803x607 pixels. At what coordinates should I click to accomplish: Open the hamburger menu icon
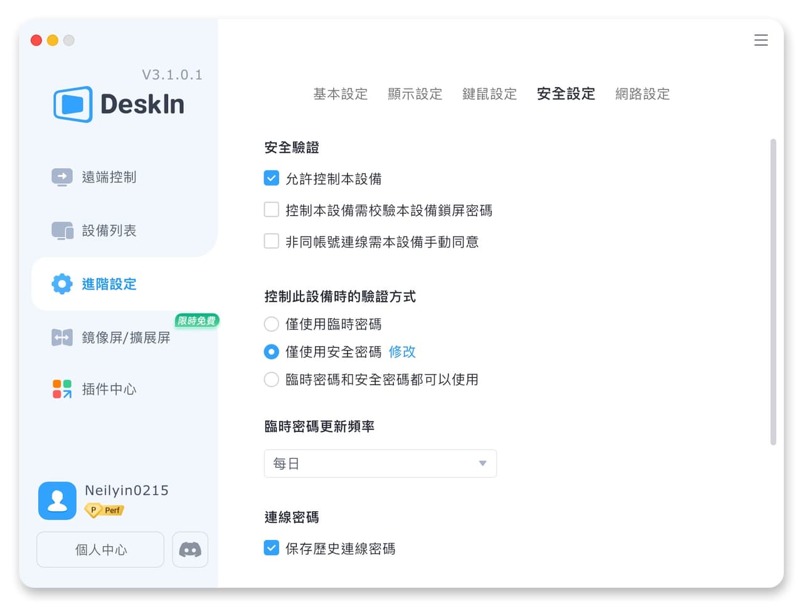click(761, 40)
